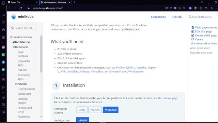Click Edit this page link

[x=203, y=31]
